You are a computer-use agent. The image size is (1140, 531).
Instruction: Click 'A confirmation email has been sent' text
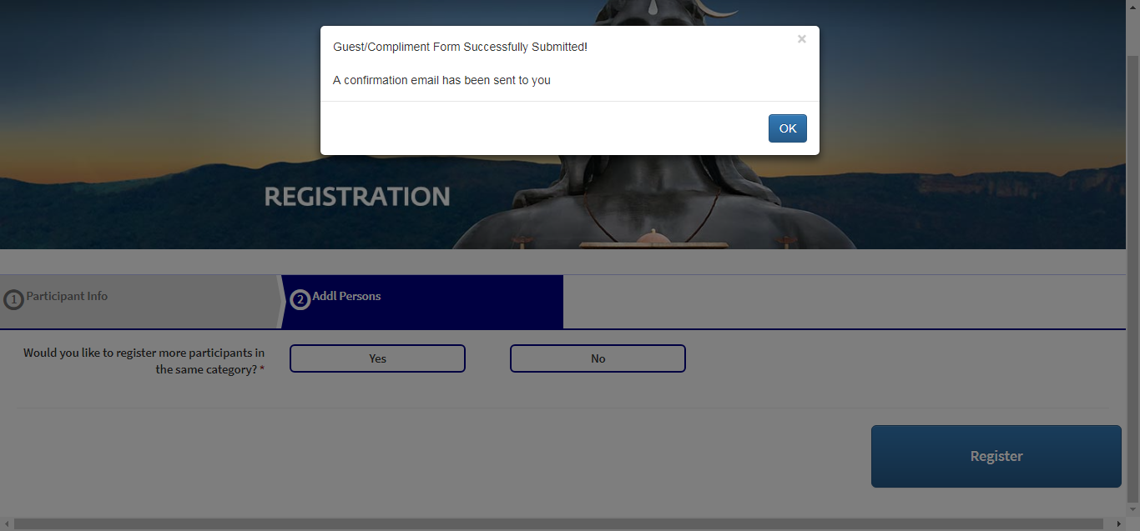coord(441,81)
